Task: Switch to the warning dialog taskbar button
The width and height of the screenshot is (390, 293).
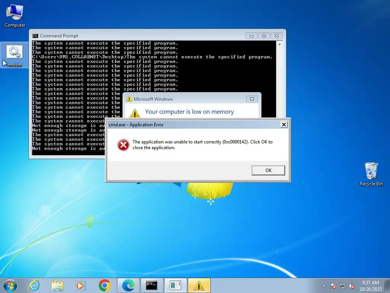Action: coord(199,285)
